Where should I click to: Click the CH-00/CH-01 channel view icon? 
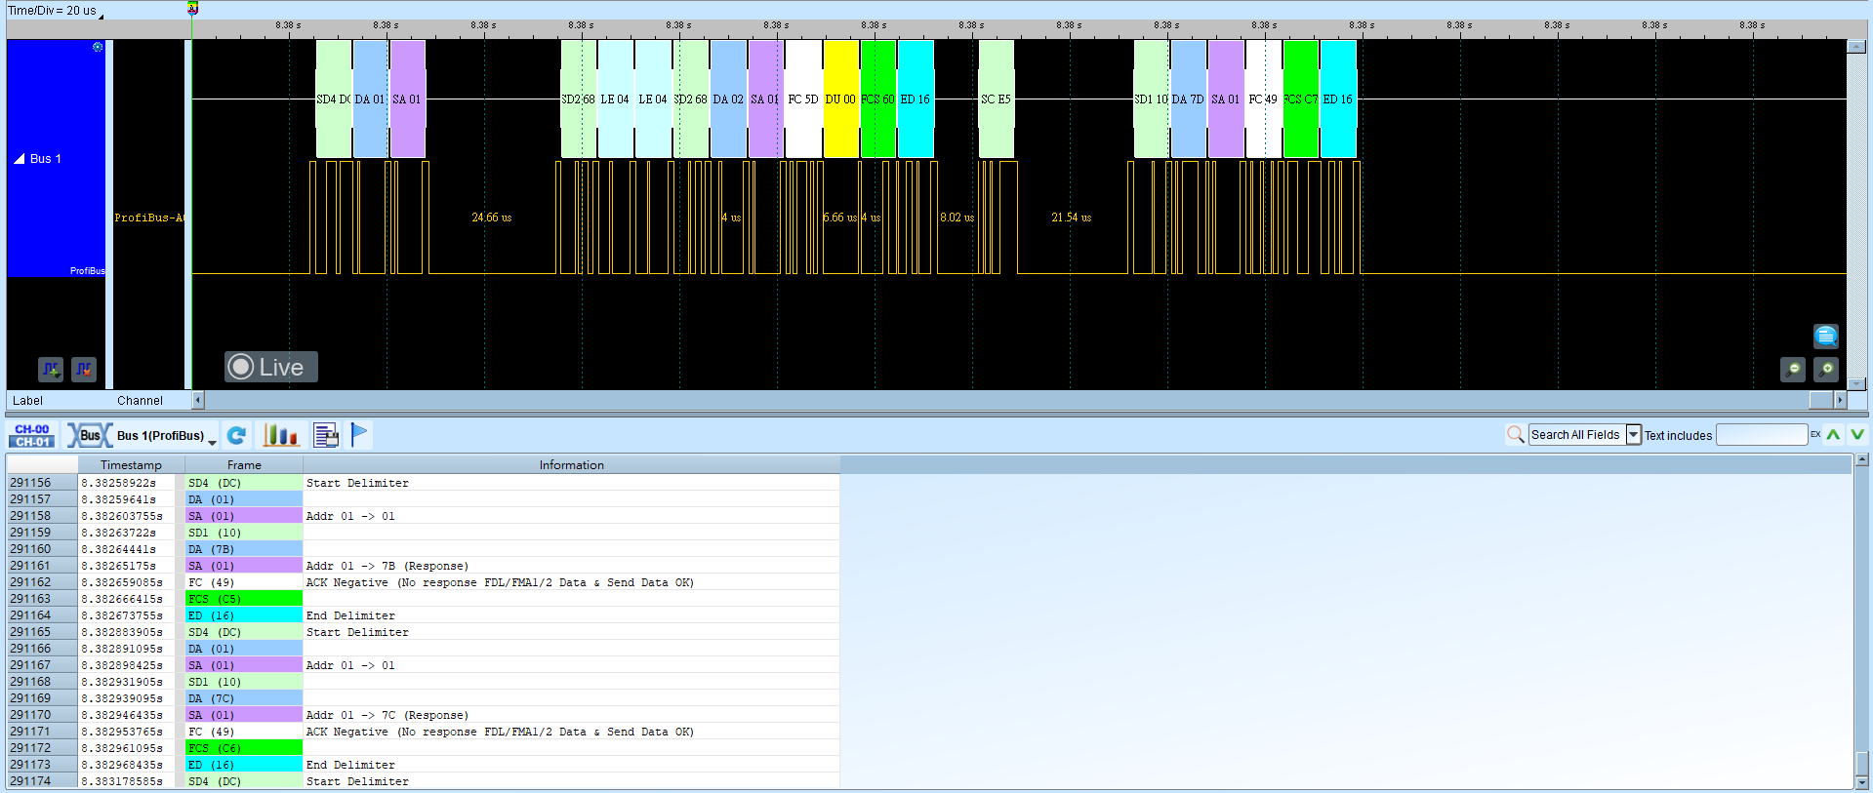[x=32, y=435]
